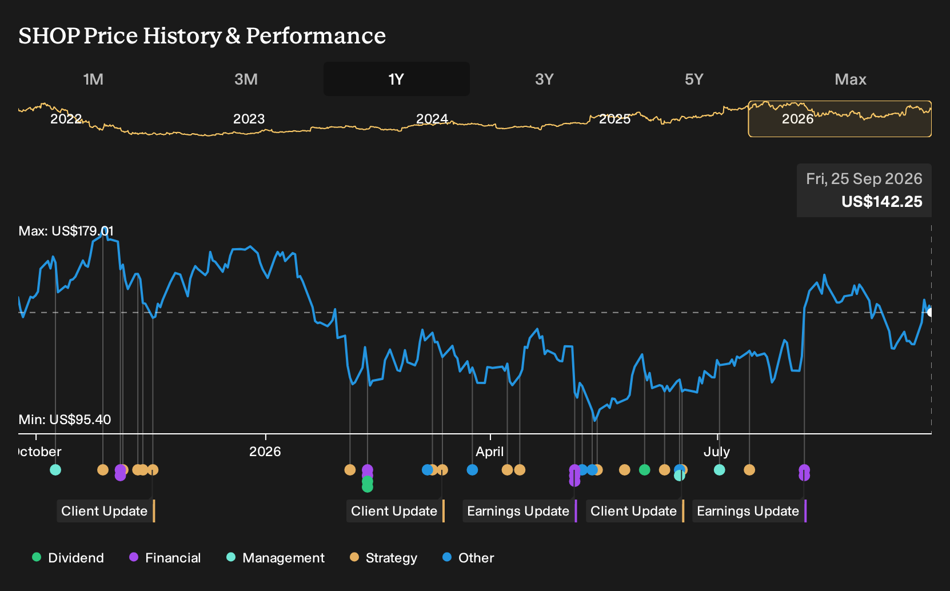Click the teal Management event dot under October
Image resolution: width=950 pixels, height=591 pixels.
(55, 470)
